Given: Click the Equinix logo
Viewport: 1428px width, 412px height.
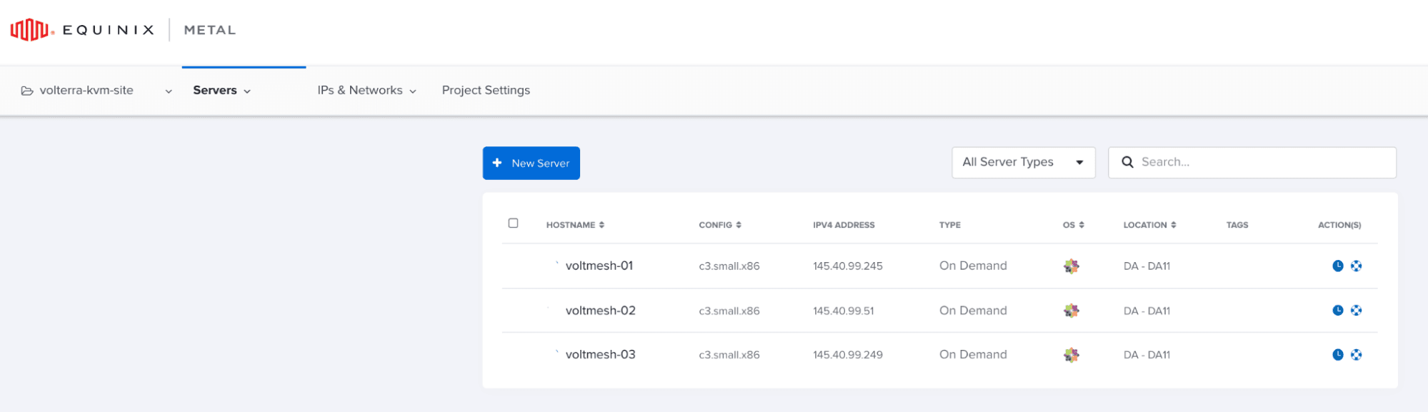Looking at the screenshot, I should [82, 30].
